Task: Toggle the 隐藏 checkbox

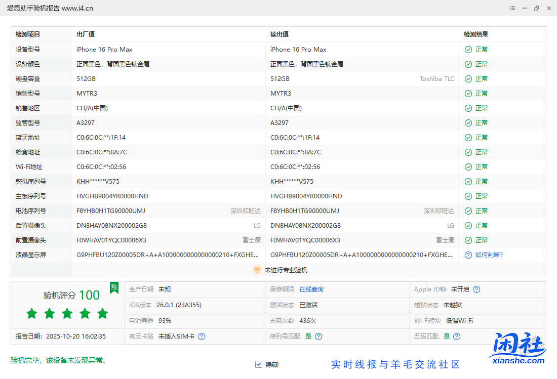Action: click(259, 364)
